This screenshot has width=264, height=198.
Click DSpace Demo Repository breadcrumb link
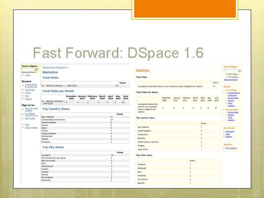point(54,67)
